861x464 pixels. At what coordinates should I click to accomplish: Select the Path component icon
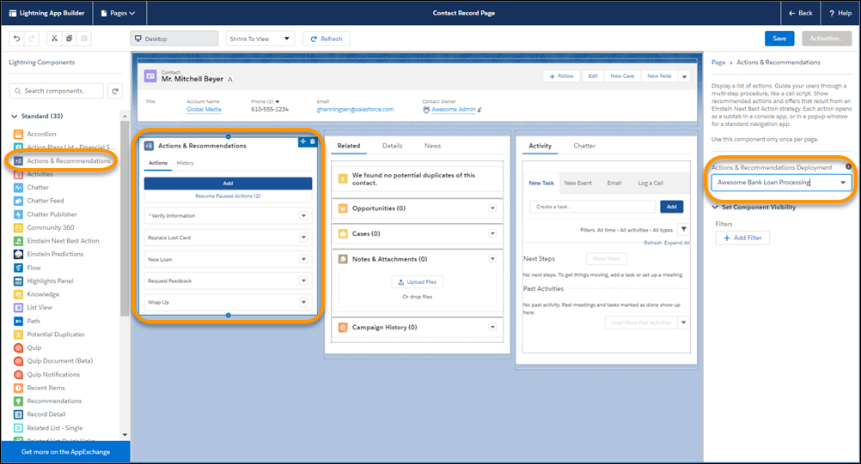tap(18, 321)
